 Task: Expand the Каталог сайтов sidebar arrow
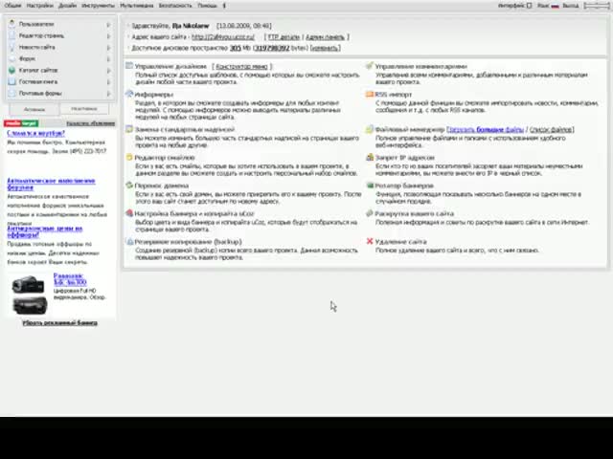tap(108, 70)
